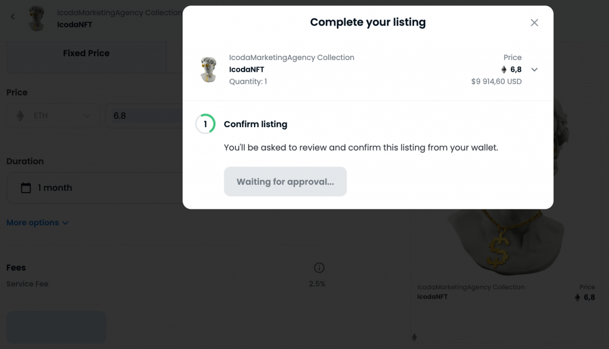Click the Waiting for approval button
The image size is (609, 349).
[285, 182]
